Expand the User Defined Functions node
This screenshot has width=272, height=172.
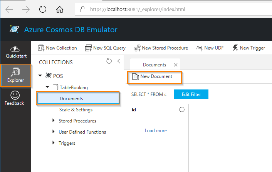(54, 132)
